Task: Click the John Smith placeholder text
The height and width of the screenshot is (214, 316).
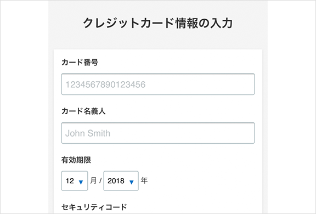Action: coord(88,133)
